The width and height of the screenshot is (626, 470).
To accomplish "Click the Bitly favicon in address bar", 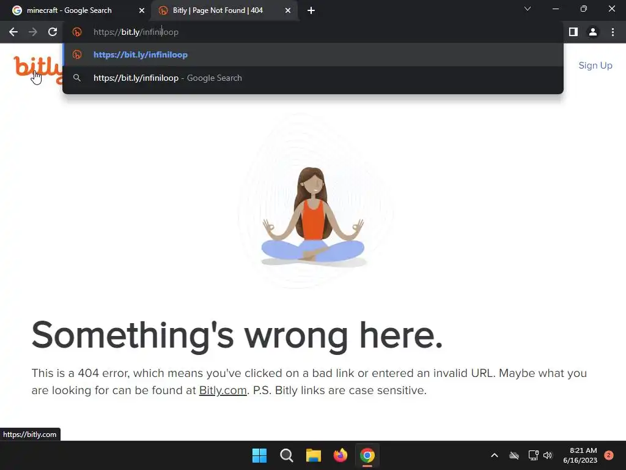I will pyautogui.click(x=77, y=32).
